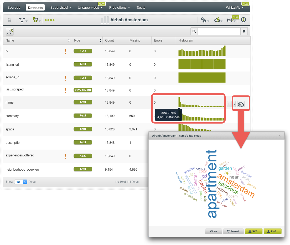Expand the Unsupervised menu
The width and height of the screenshot is (290, 245).
coord(90,8)
